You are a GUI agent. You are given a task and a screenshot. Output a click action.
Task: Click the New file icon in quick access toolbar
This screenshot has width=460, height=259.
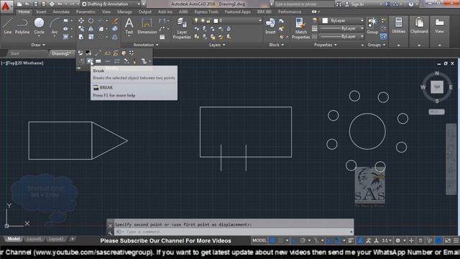19,4
